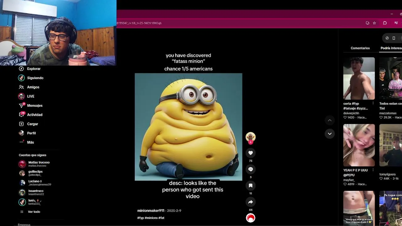Follow creator via the red plus badge
The height and width of the screenshot is (226, 402).
pos(251,142)
